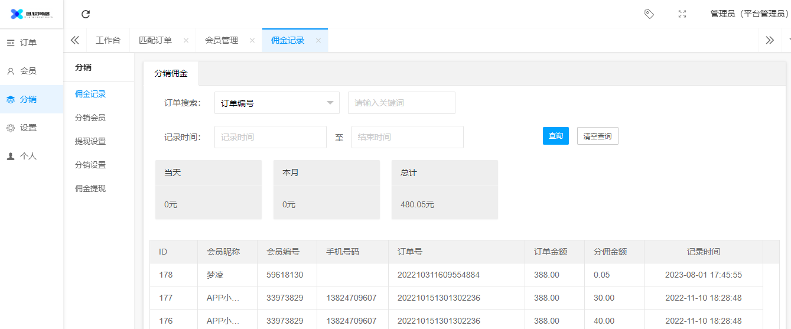Close the 匹配订单 tab
This screenshot has height=329, width=791.
tap(186, 41)
